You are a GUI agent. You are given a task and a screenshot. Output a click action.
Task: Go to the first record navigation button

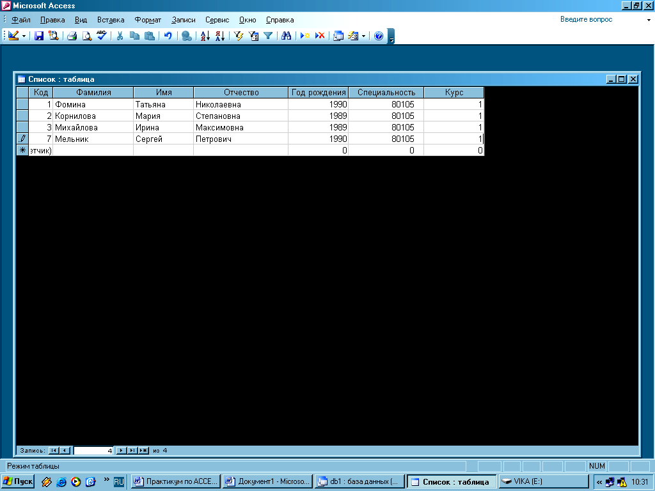point(54,451)
